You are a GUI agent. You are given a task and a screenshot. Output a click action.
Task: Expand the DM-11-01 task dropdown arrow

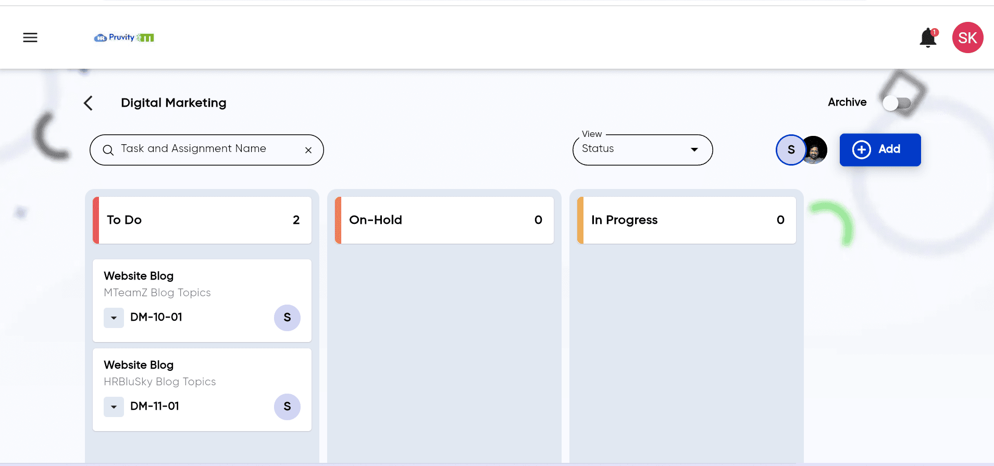pos(114,407)
